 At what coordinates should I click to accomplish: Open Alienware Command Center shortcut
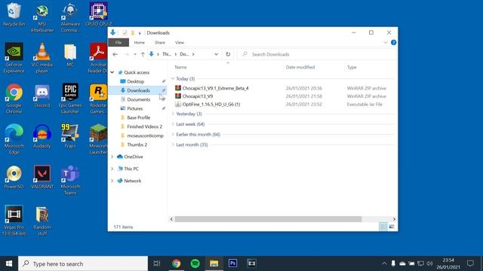pos(70,17)
